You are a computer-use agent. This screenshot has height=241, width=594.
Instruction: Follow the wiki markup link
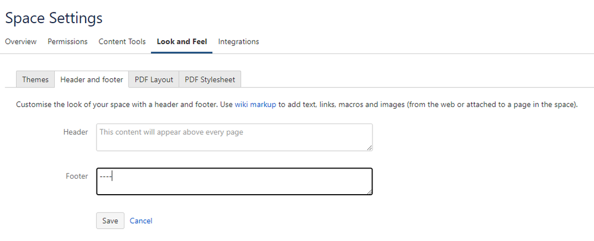point(255,104)
